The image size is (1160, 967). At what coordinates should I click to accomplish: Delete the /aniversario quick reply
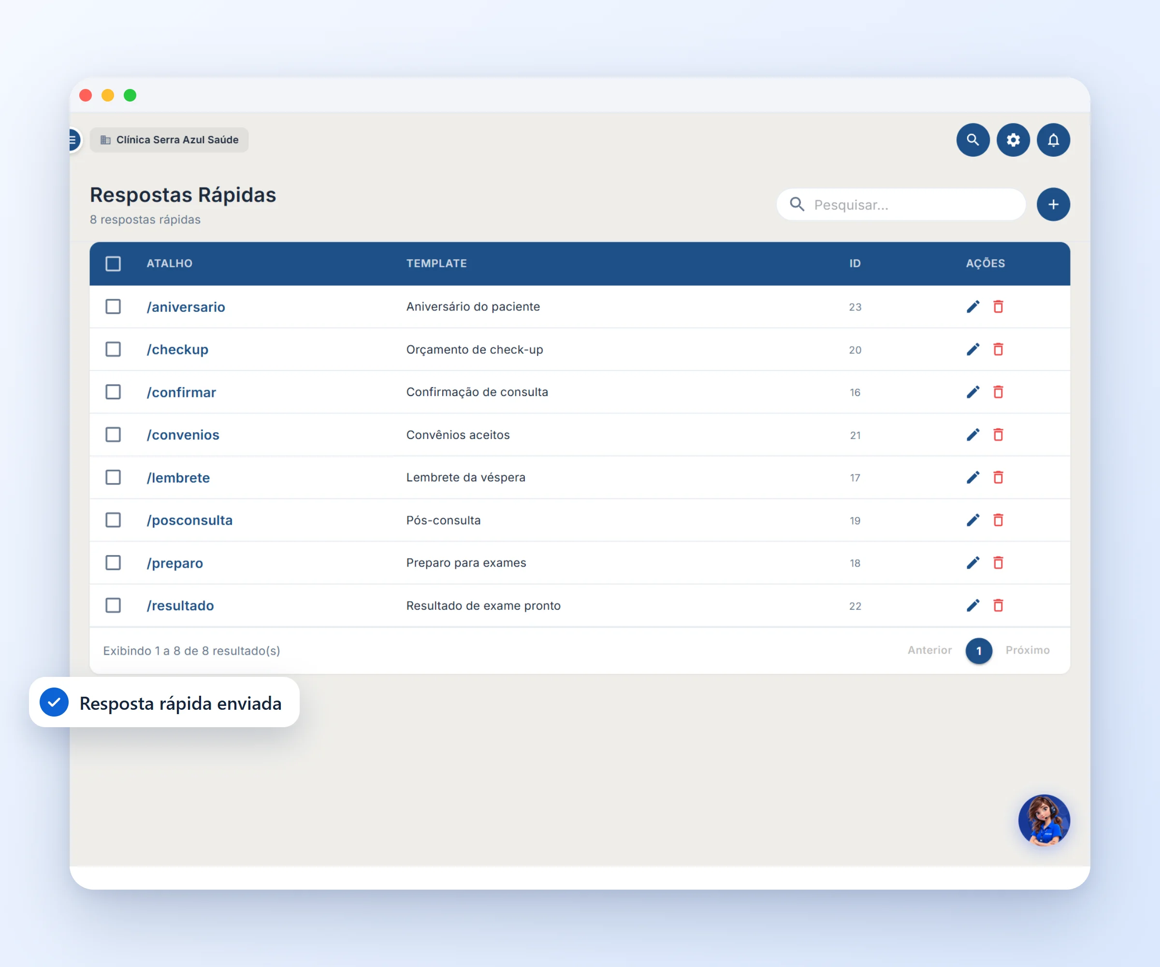tap(998, 307)
